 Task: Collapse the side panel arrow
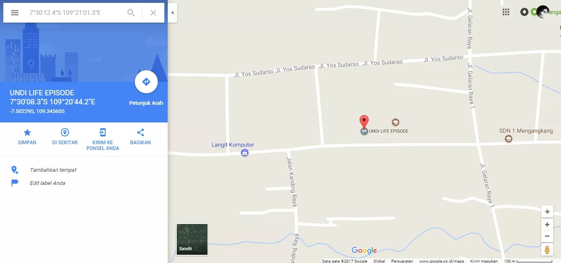pos(173,13)
